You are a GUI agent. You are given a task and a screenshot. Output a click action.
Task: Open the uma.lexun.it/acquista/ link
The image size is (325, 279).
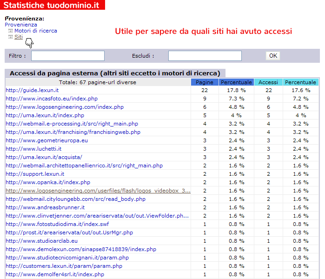pyautogui.click(x=44, y=157)
